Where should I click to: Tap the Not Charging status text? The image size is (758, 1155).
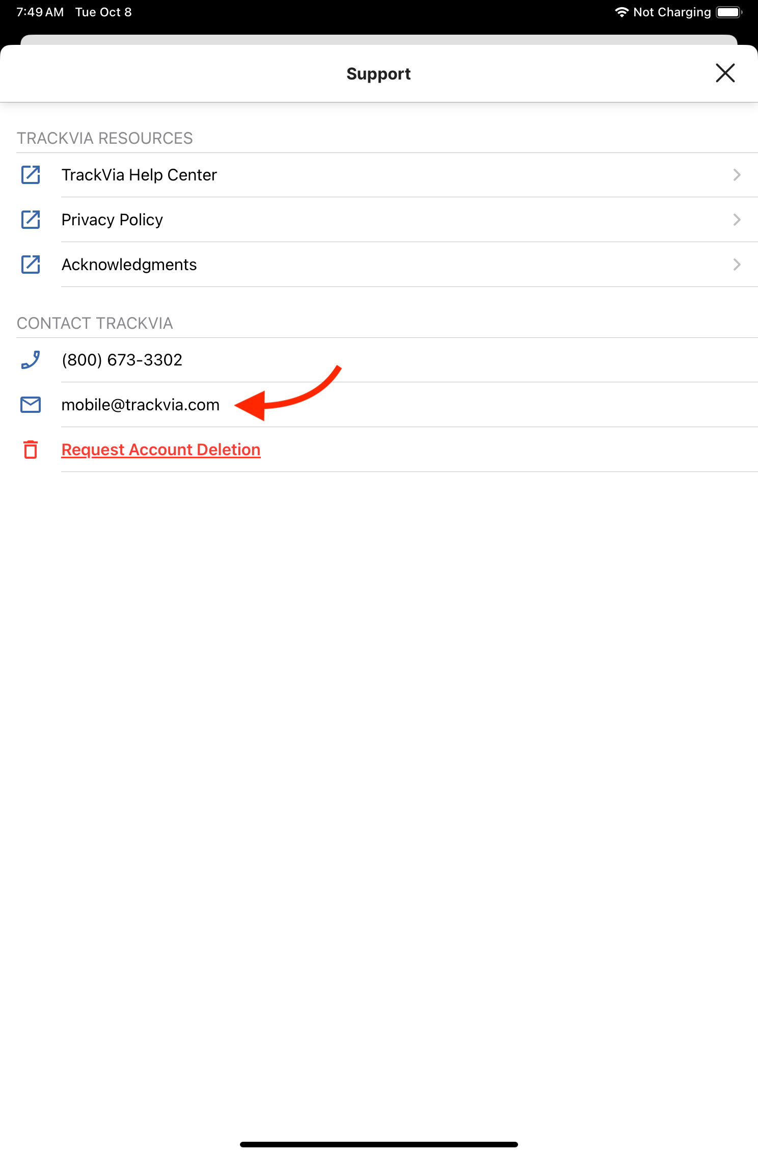point(672,12)
